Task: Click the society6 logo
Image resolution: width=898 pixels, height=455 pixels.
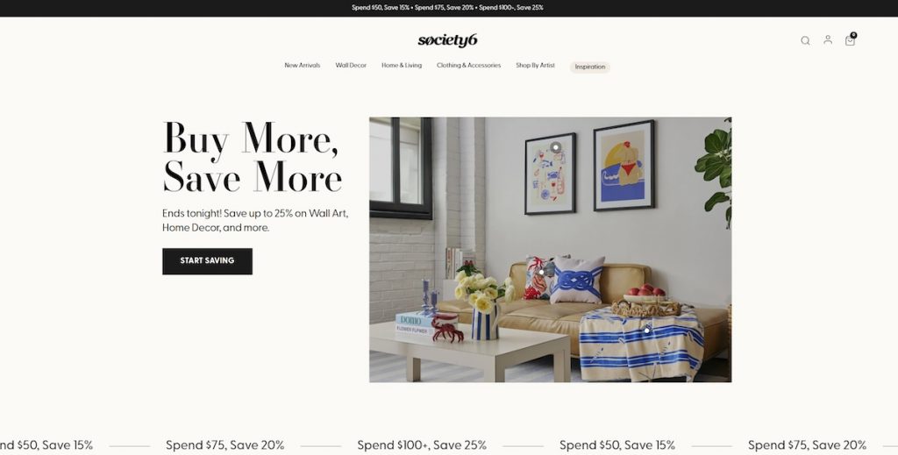Action: pos(448,40)
